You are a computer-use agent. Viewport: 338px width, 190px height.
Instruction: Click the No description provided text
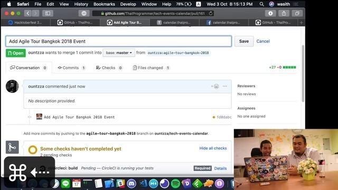(x=52, y=101)
